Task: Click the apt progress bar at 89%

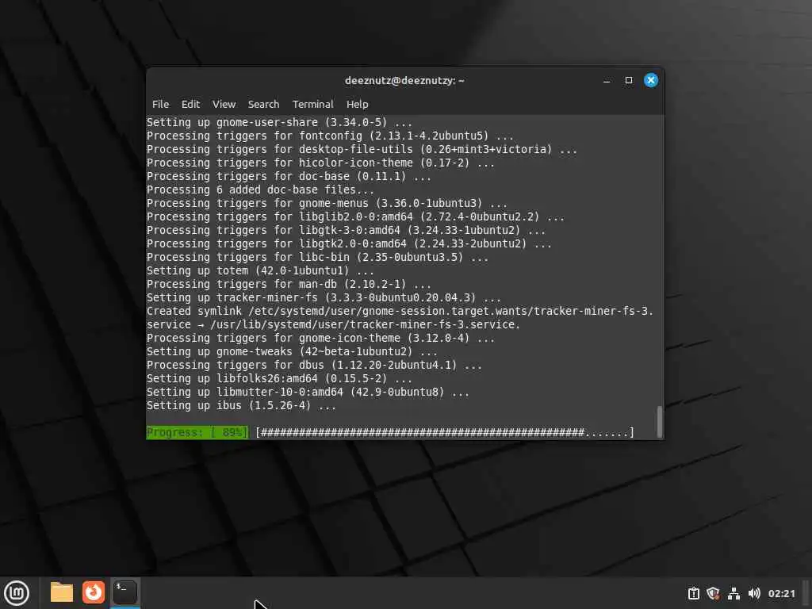Action: tap(445, 432)
